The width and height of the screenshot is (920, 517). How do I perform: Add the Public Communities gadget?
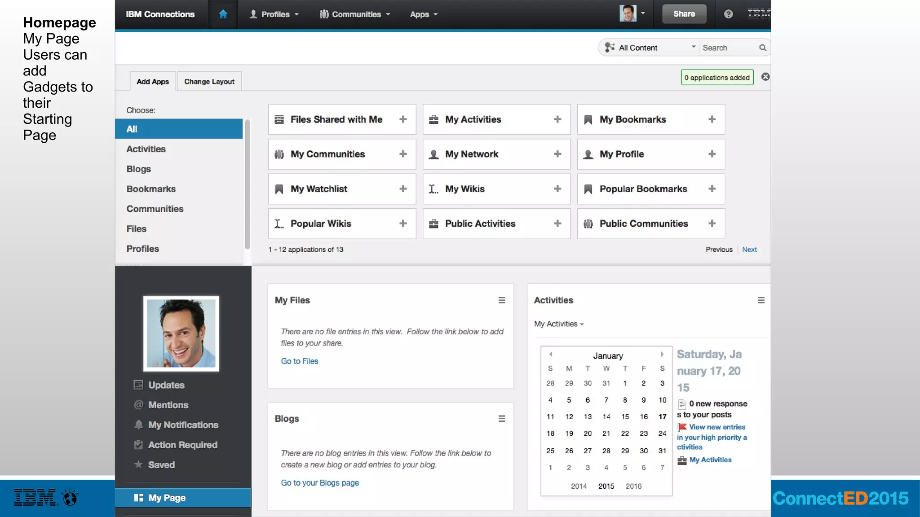[712, 223]
